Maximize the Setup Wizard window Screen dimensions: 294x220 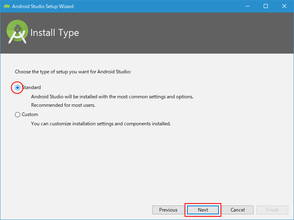[x=266, y=6]
